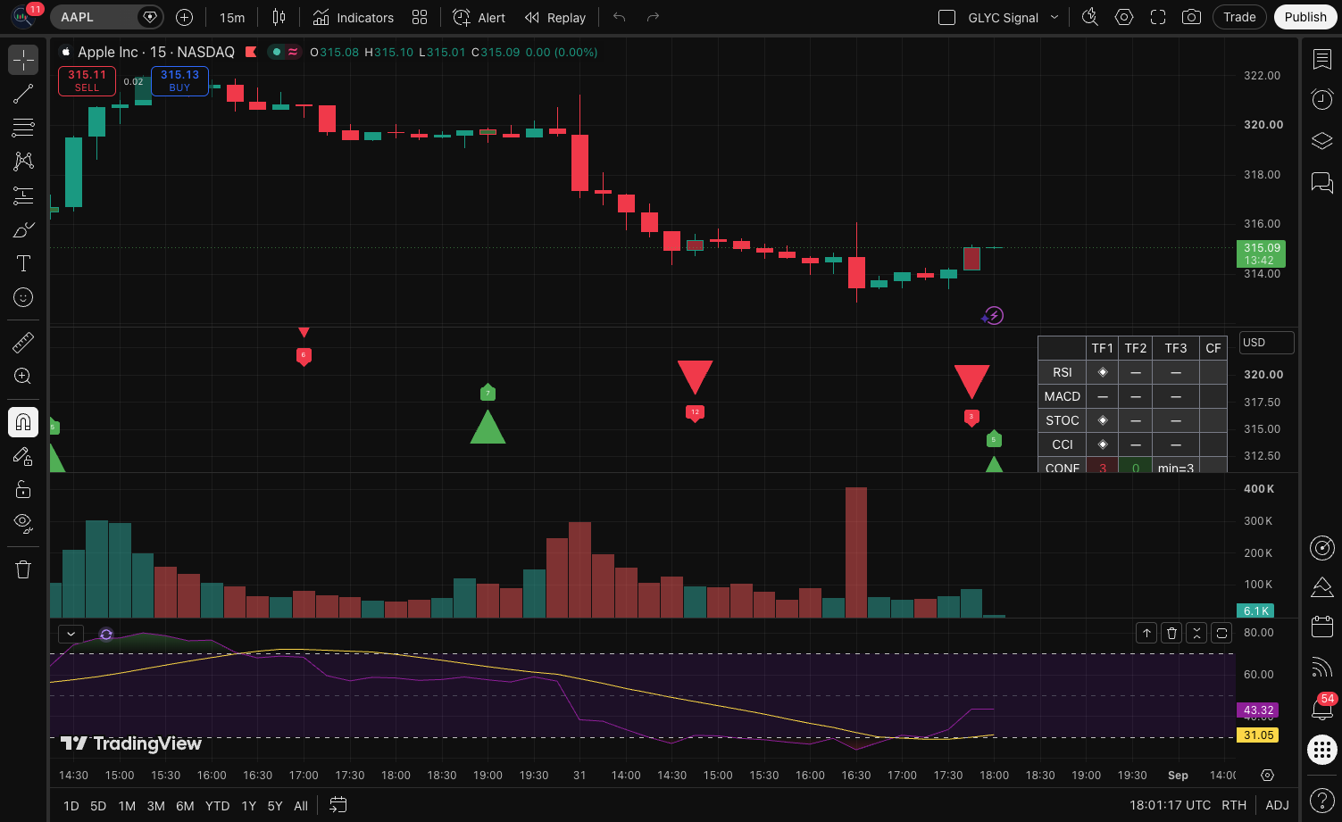This screenshot has height=822, width=1342.
Task: Switch range to YTD
Action: (217, 805)
